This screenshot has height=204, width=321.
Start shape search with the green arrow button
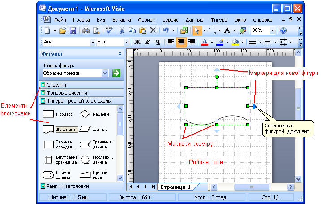(x=116, y=73)
